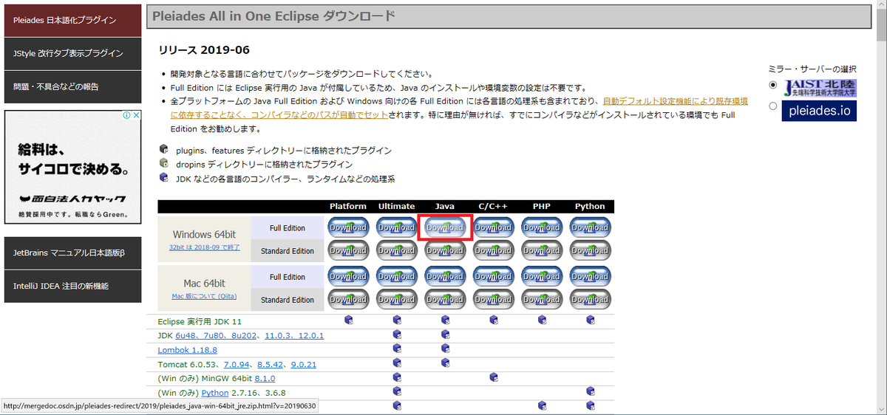Follow the 32bit は 2018-09 で終了 link
Viewport: 887px width, 415px height.
204,247
